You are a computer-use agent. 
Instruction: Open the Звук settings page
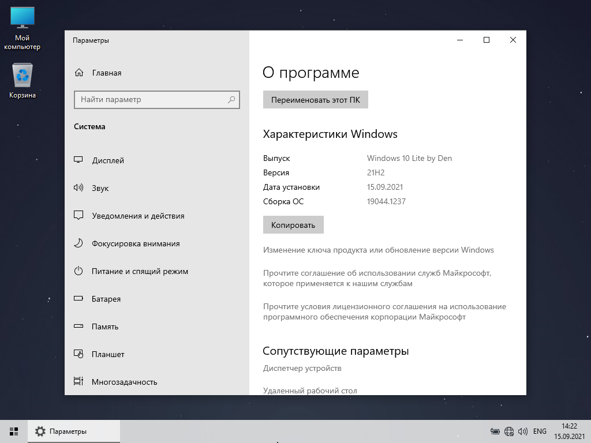(x=100, y=188)
